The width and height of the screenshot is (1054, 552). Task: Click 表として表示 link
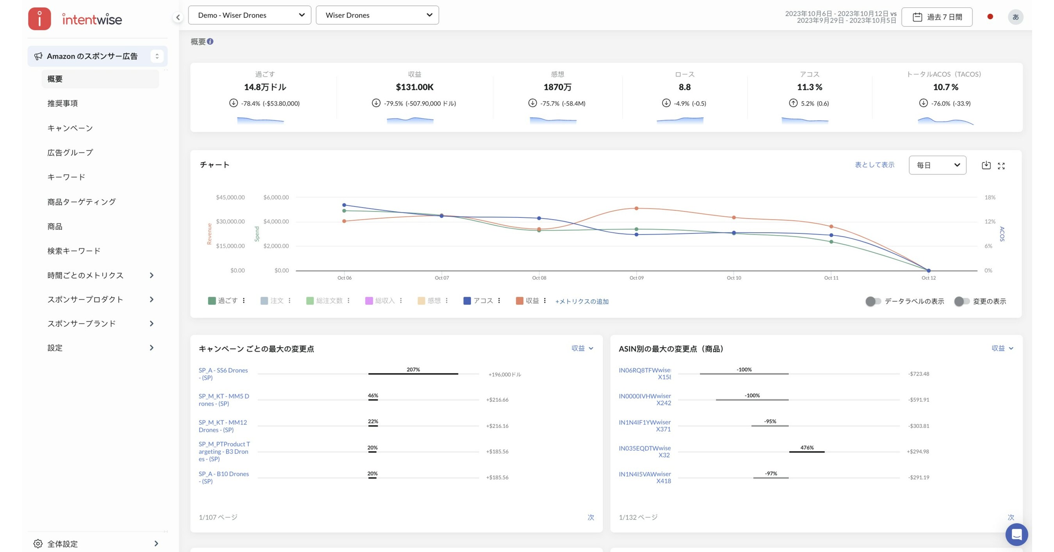pos(874,164)
